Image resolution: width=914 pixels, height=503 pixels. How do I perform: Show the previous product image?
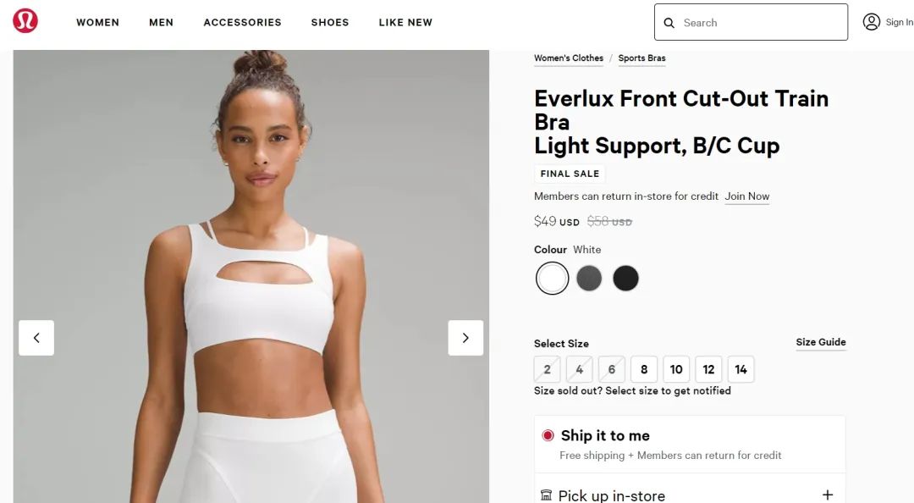[36, 338]
